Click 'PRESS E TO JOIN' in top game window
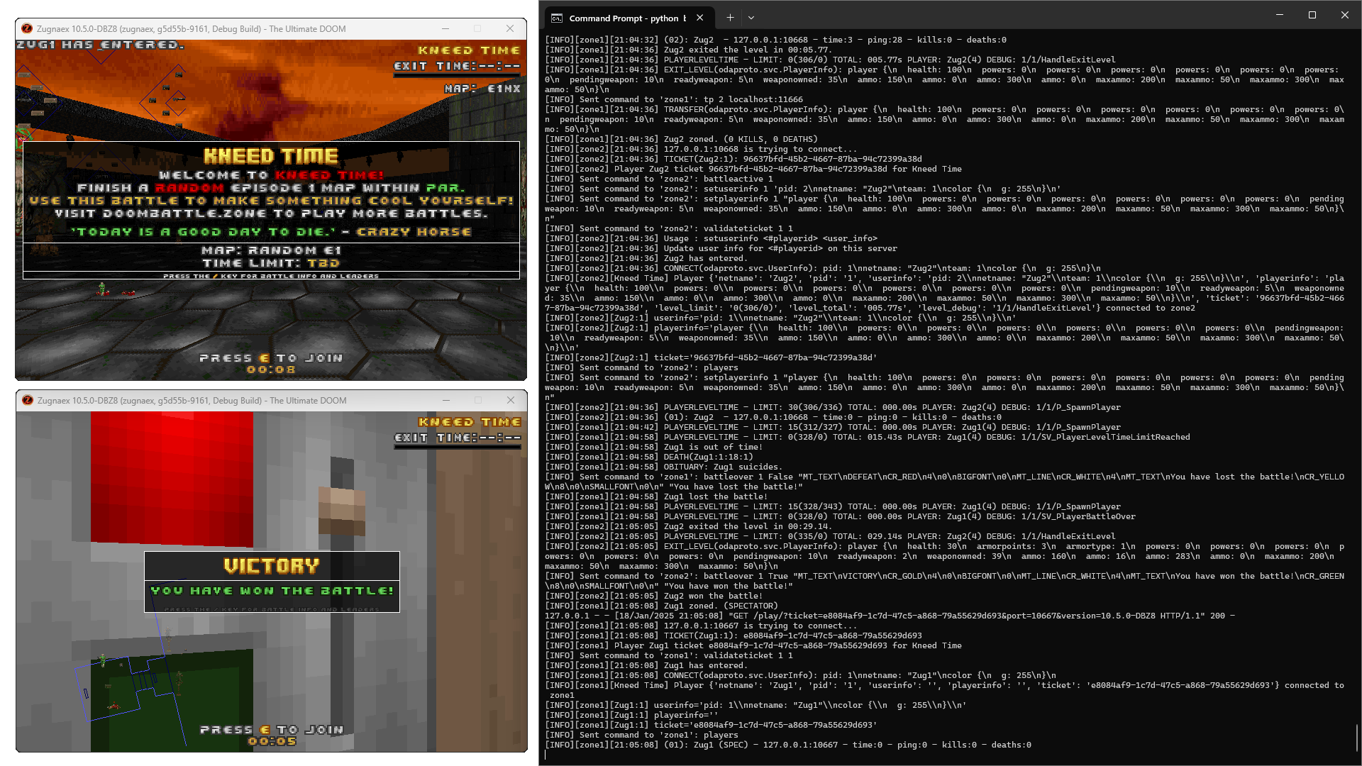 [271, 358]
